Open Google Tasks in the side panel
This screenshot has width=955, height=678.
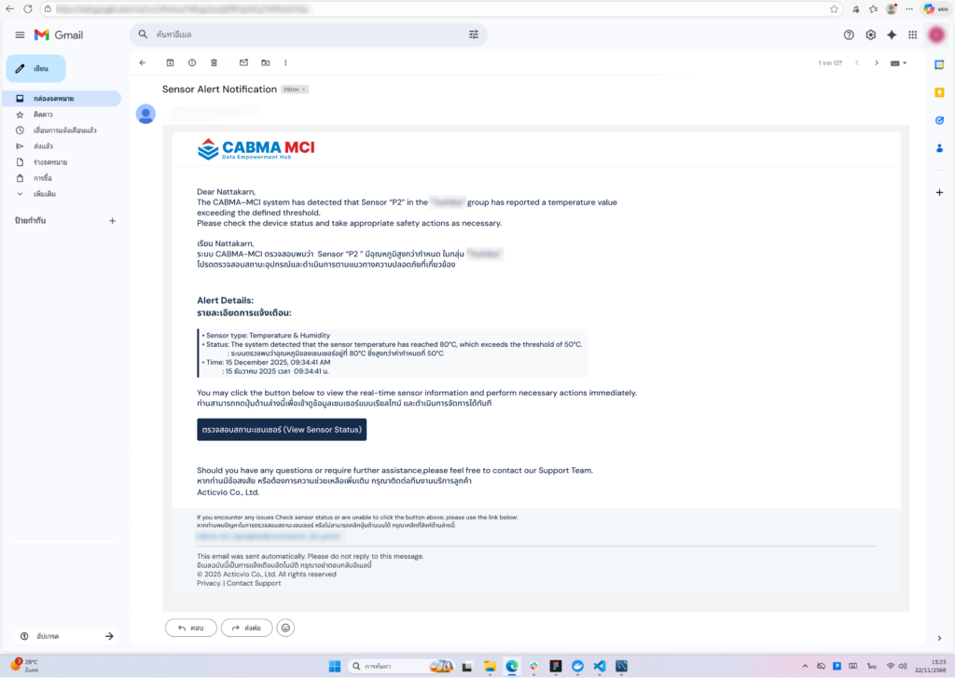[x=939, y=119]
